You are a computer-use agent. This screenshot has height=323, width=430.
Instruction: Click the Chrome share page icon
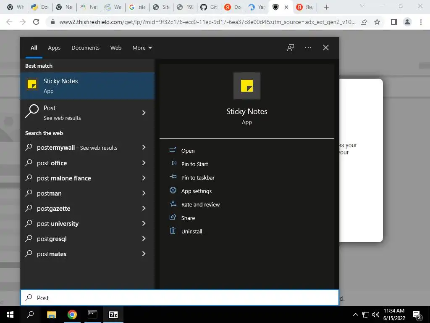click(364, 22)
